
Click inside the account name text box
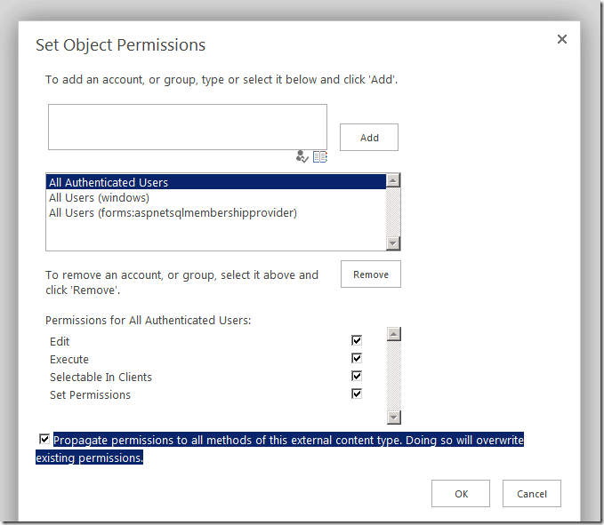[187, 126]
